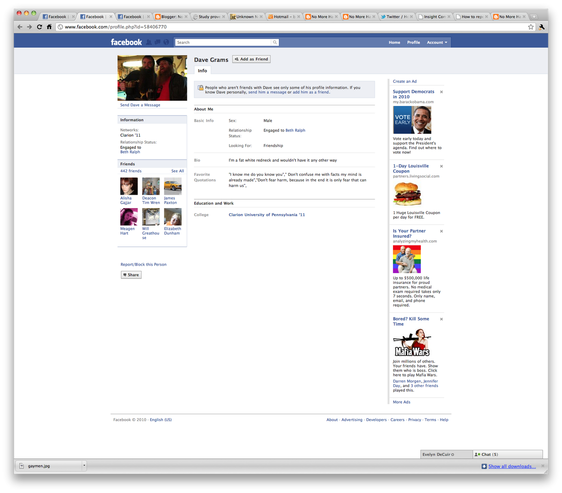Go to Home in the Facebook header
Screen dimensions: 562x493
394,42
